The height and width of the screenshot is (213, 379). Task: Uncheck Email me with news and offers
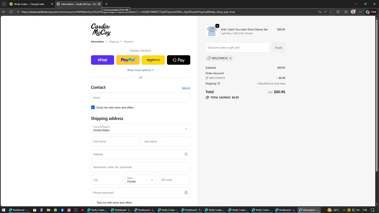93,107
